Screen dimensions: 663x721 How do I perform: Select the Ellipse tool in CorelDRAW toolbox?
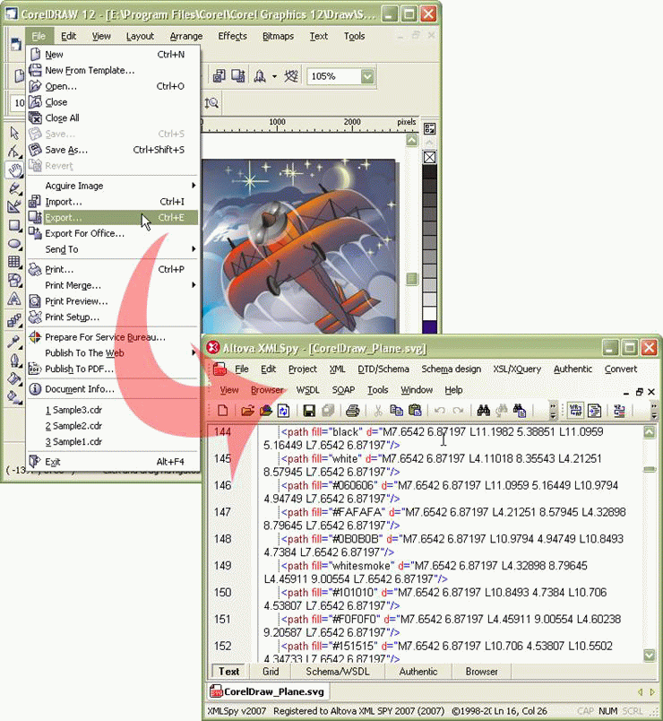(14, 243)
